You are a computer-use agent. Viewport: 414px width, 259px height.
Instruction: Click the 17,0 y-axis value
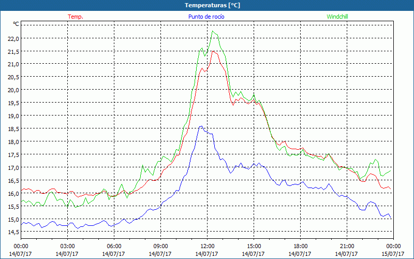pyautogui.click(x=14, y=168)
